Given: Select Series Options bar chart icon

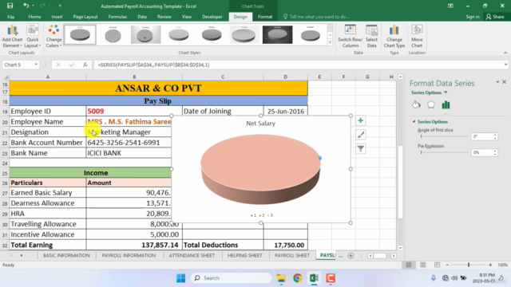Looking at the screenshot, I should pyautogui.click(x=446, y=104).
